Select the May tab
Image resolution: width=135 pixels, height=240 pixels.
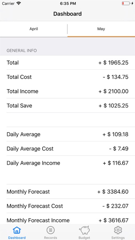tap(101, 29)
